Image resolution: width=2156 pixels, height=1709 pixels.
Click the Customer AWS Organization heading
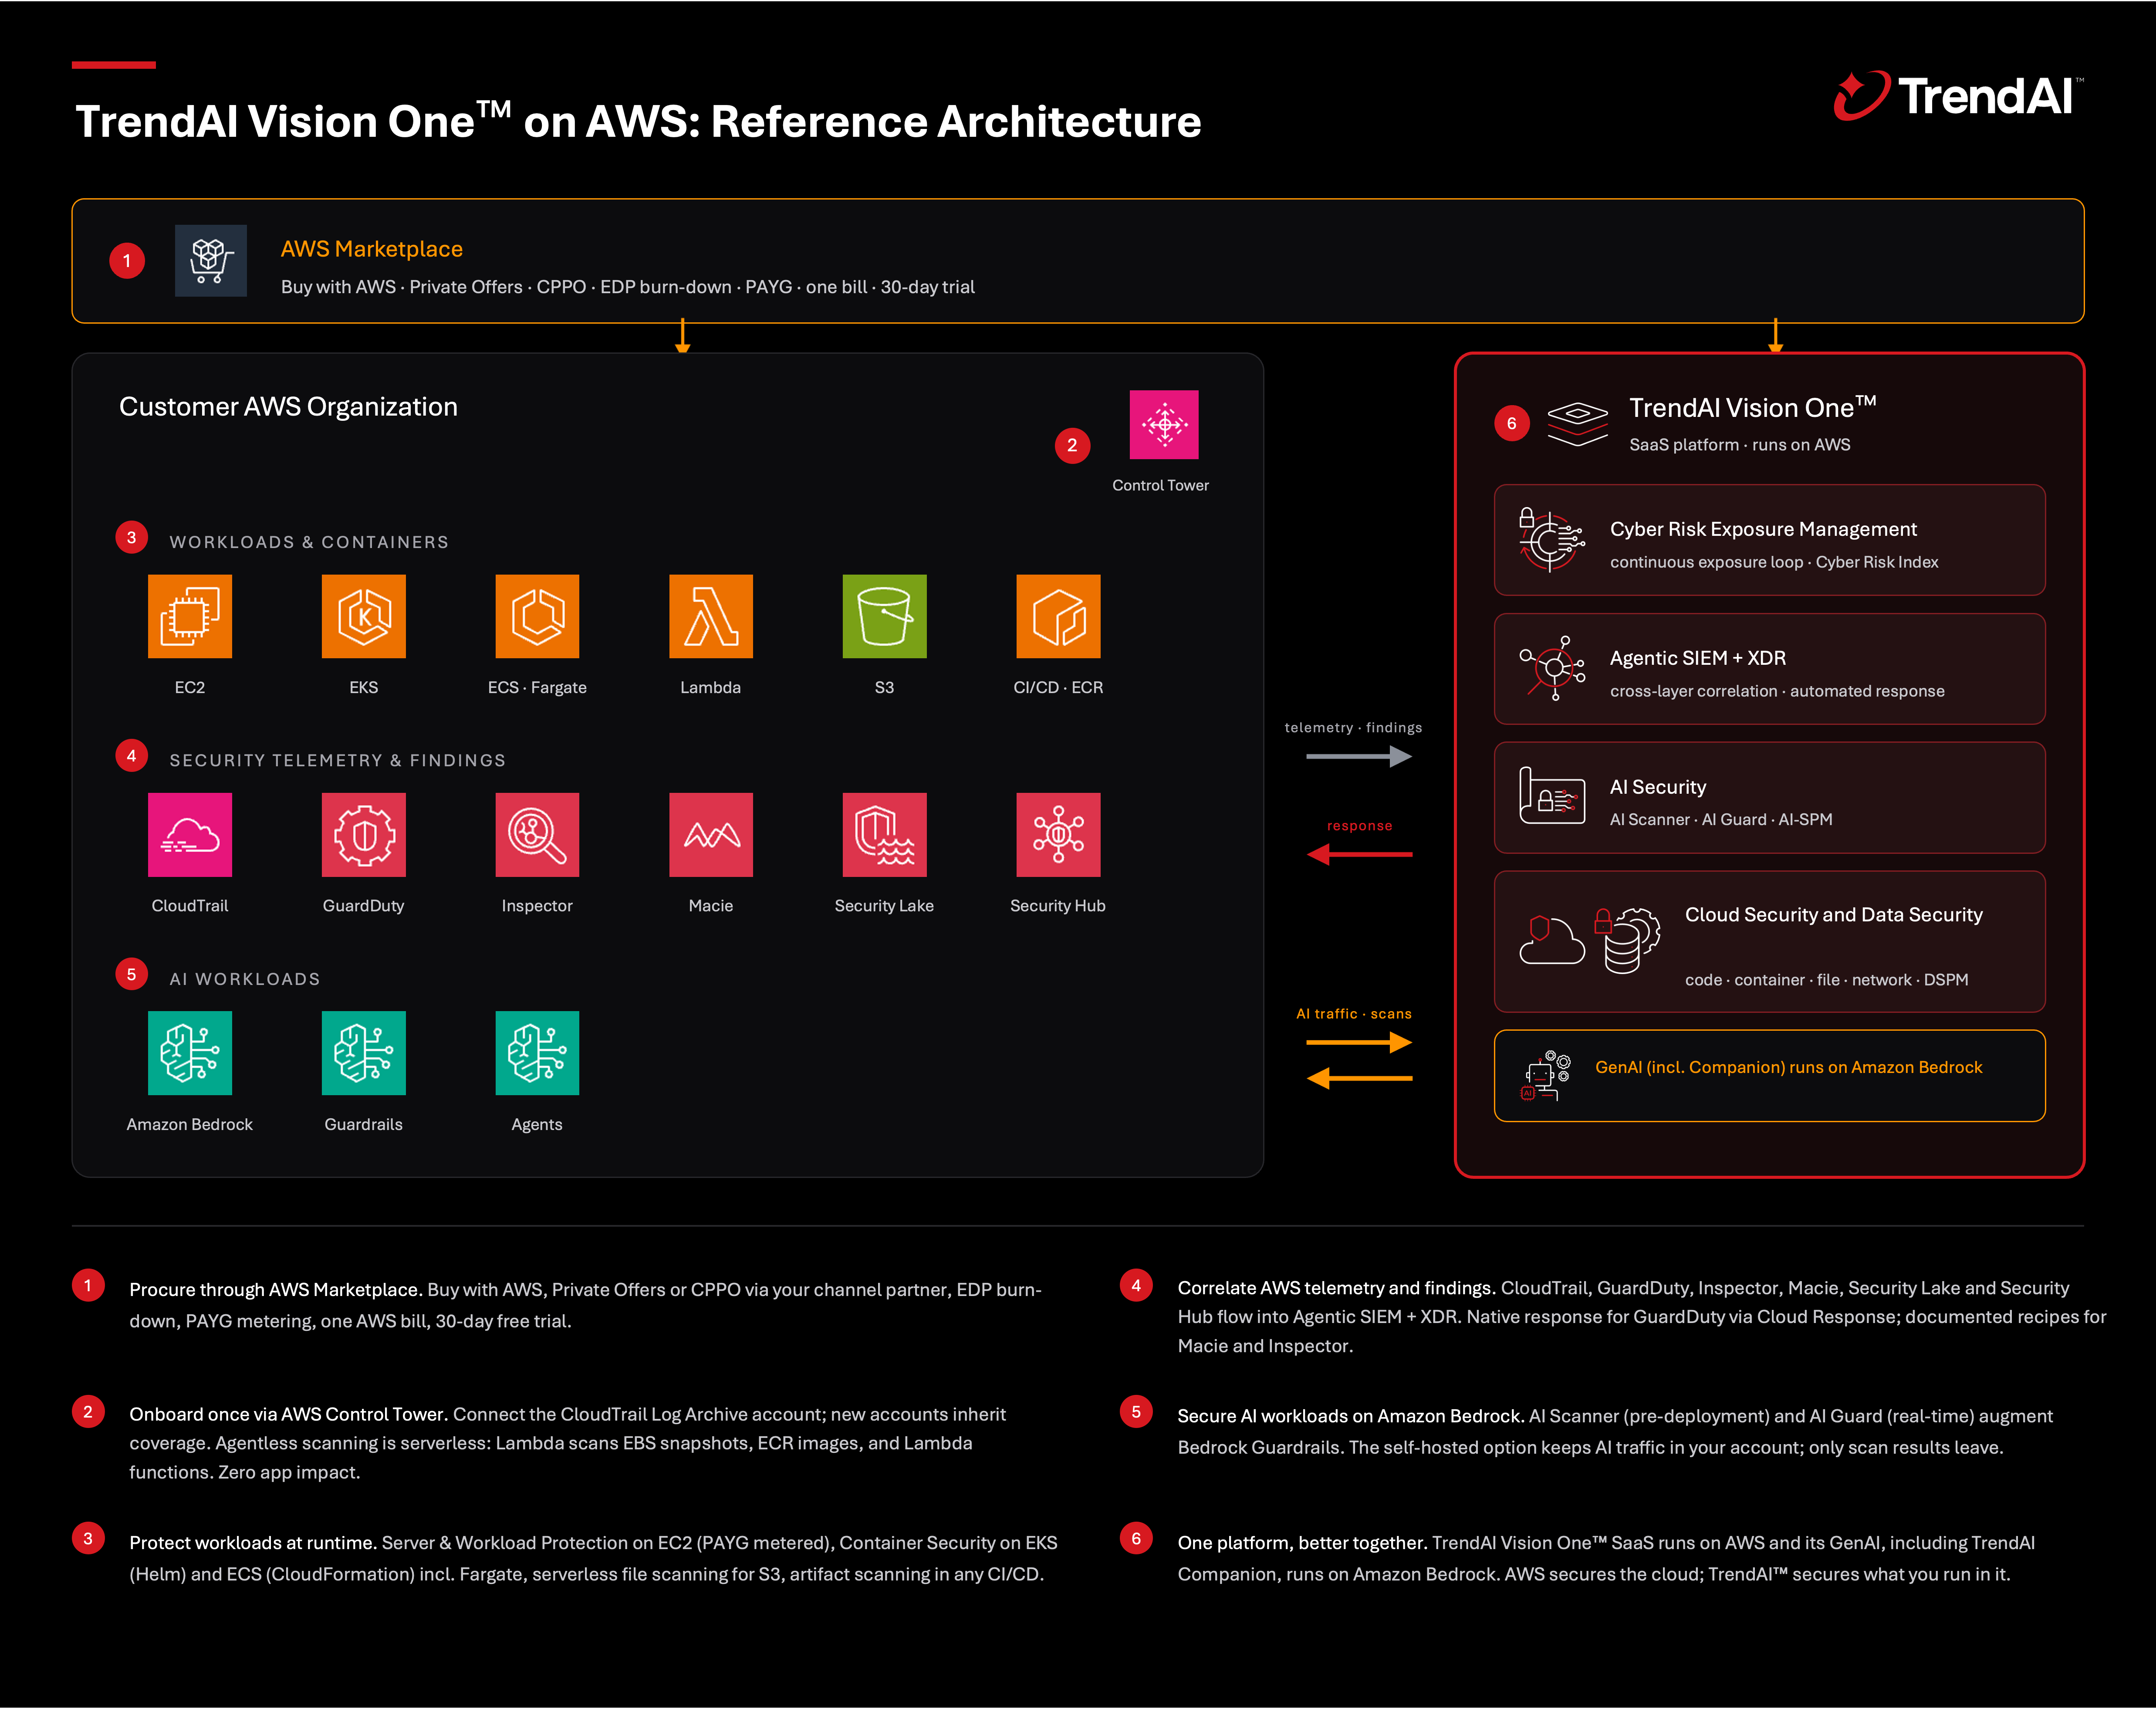288,407
